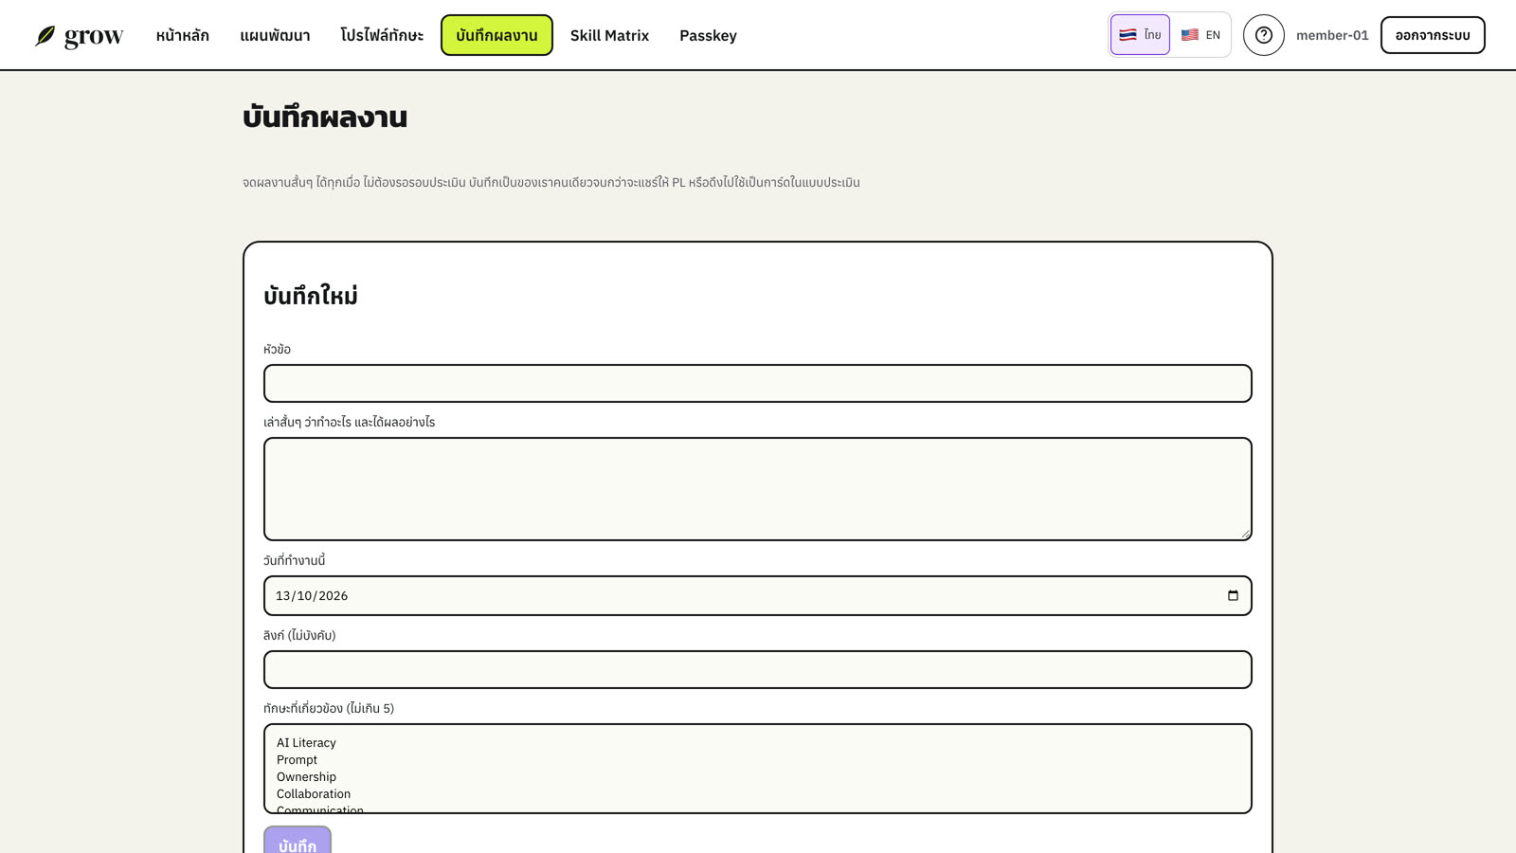Focus the หัวข้อ title input
The image size is (1516, 853).
pyautogui.click(x=758, y=383)
